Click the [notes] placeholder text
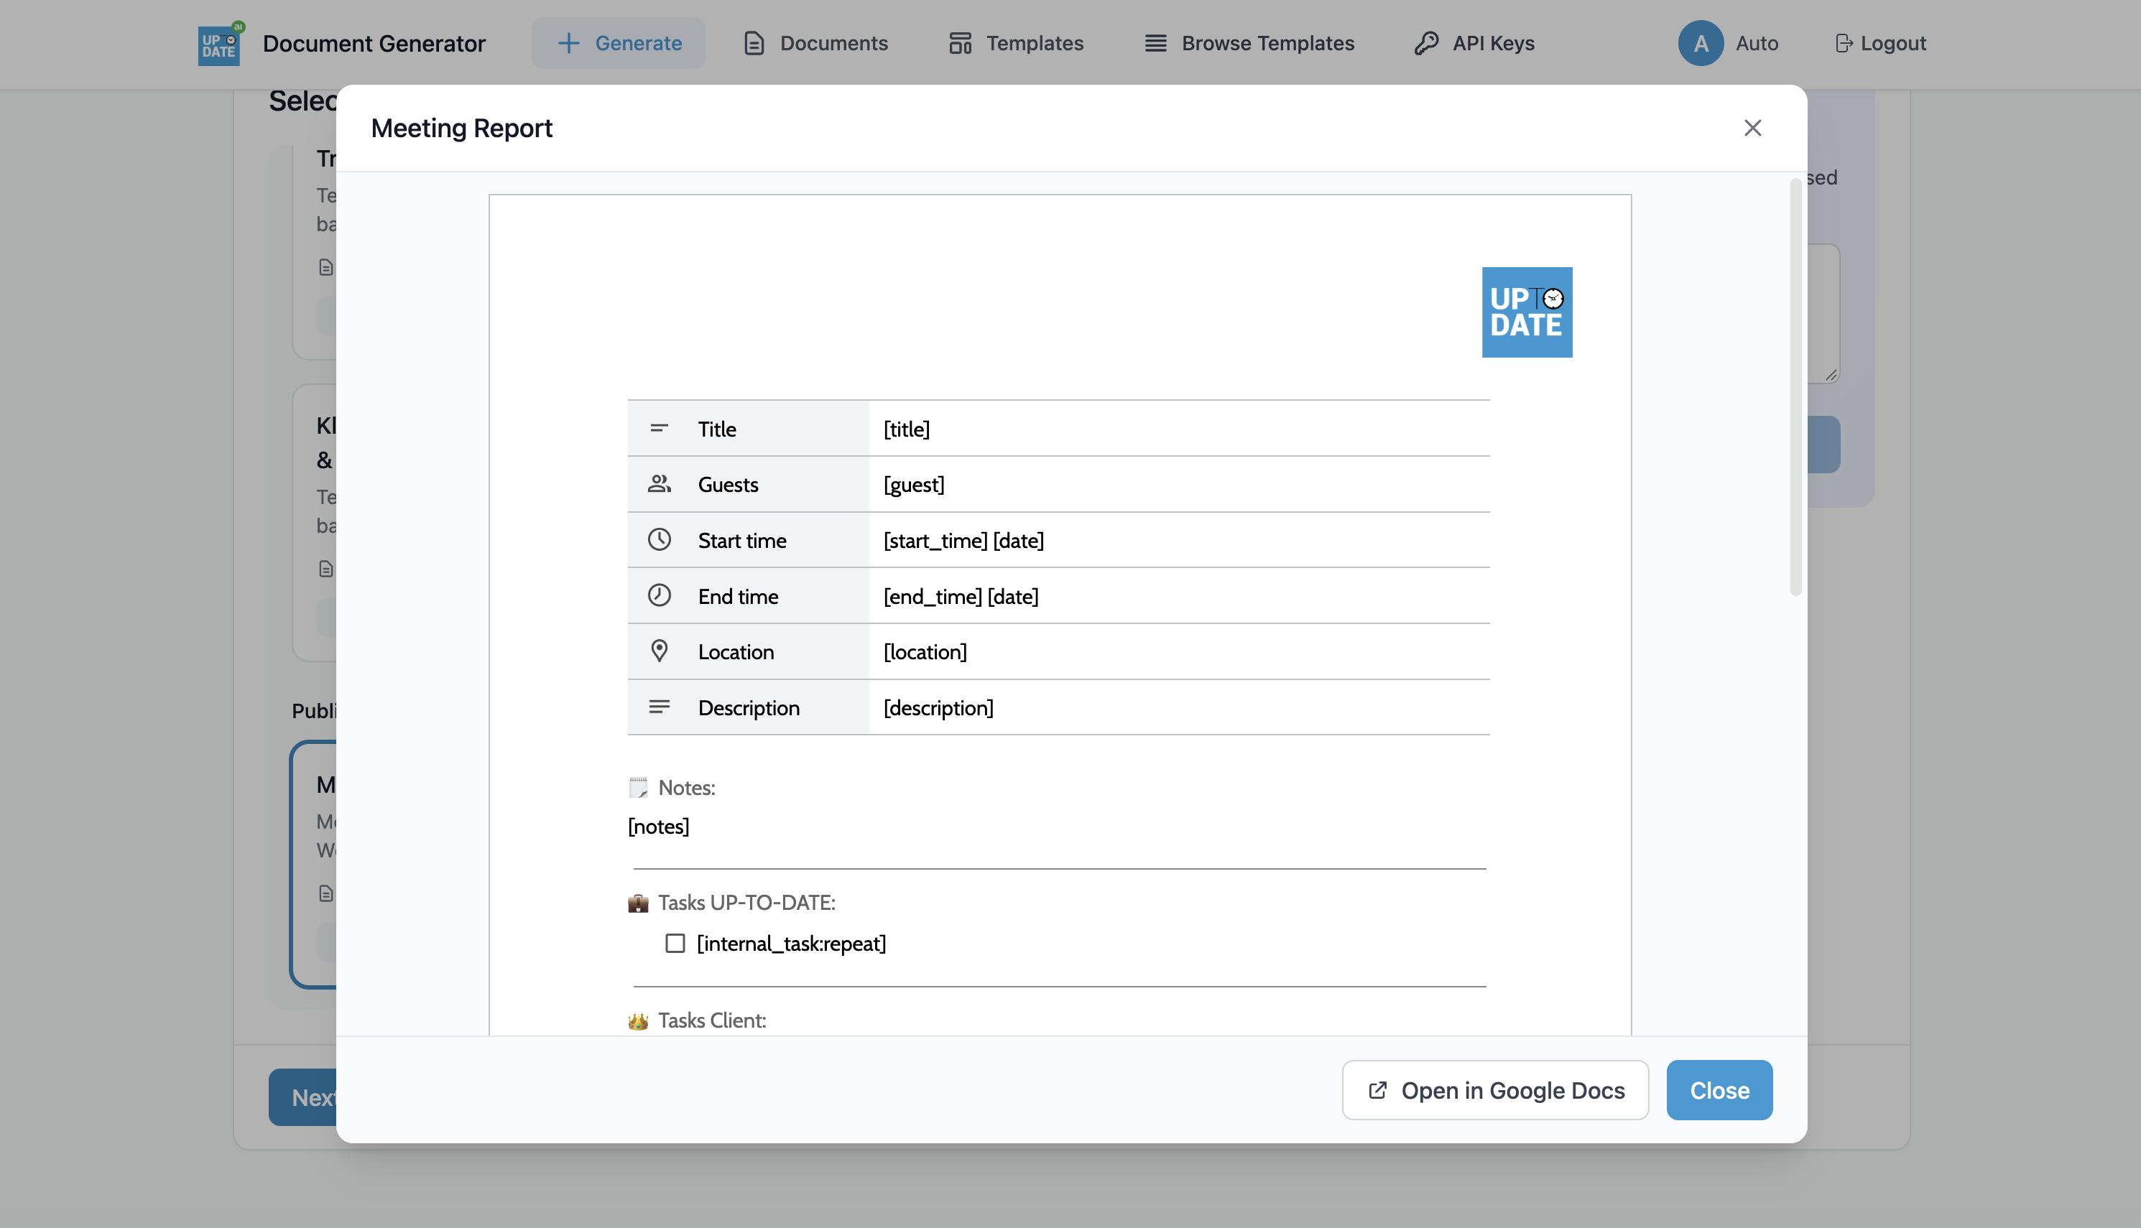Screen dimensions: 2141x1228 (658, 826)
